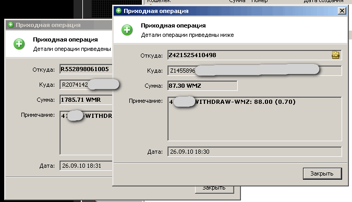The width and height of the screenshot is (352, 202).
Task: Click the back dialog Откуда field R552898061005
Action: [x=86, y=69]
